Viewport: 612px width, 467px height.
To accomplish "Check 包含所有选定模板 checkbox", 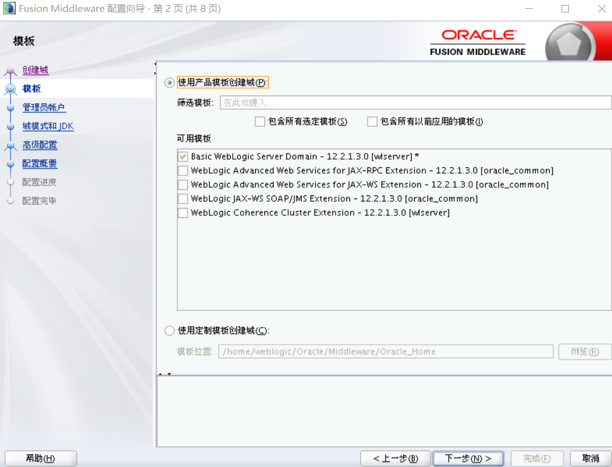I will [260, 122].
